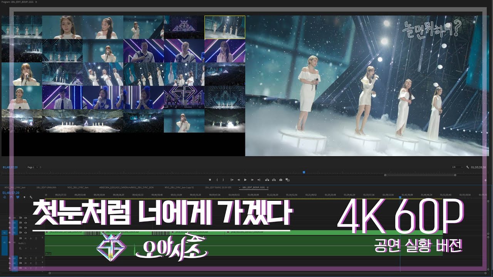Toggle sync lock on track A3

point(20,263)
